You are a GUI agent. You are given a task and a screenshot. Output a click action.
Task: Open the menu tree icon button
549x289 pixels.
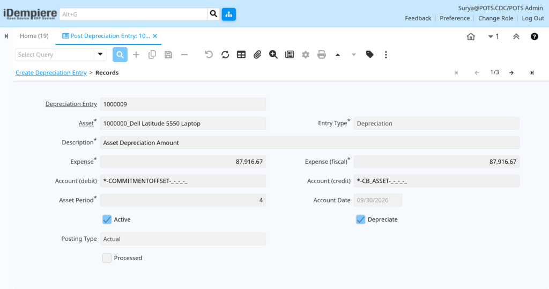tap(228, 14)
